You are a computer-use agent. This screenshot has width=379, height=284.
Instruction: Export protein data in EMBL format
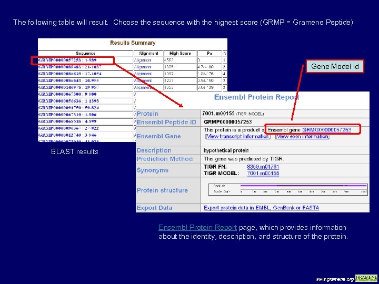pos(262,208)
